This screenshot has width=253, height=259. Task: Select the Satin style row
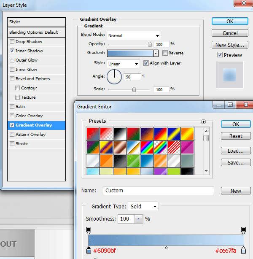(36, 107)
